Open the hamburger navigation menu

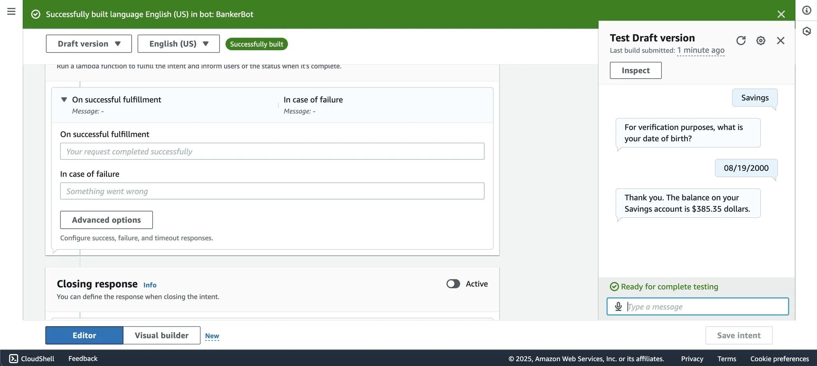click(x=11, y=11)
